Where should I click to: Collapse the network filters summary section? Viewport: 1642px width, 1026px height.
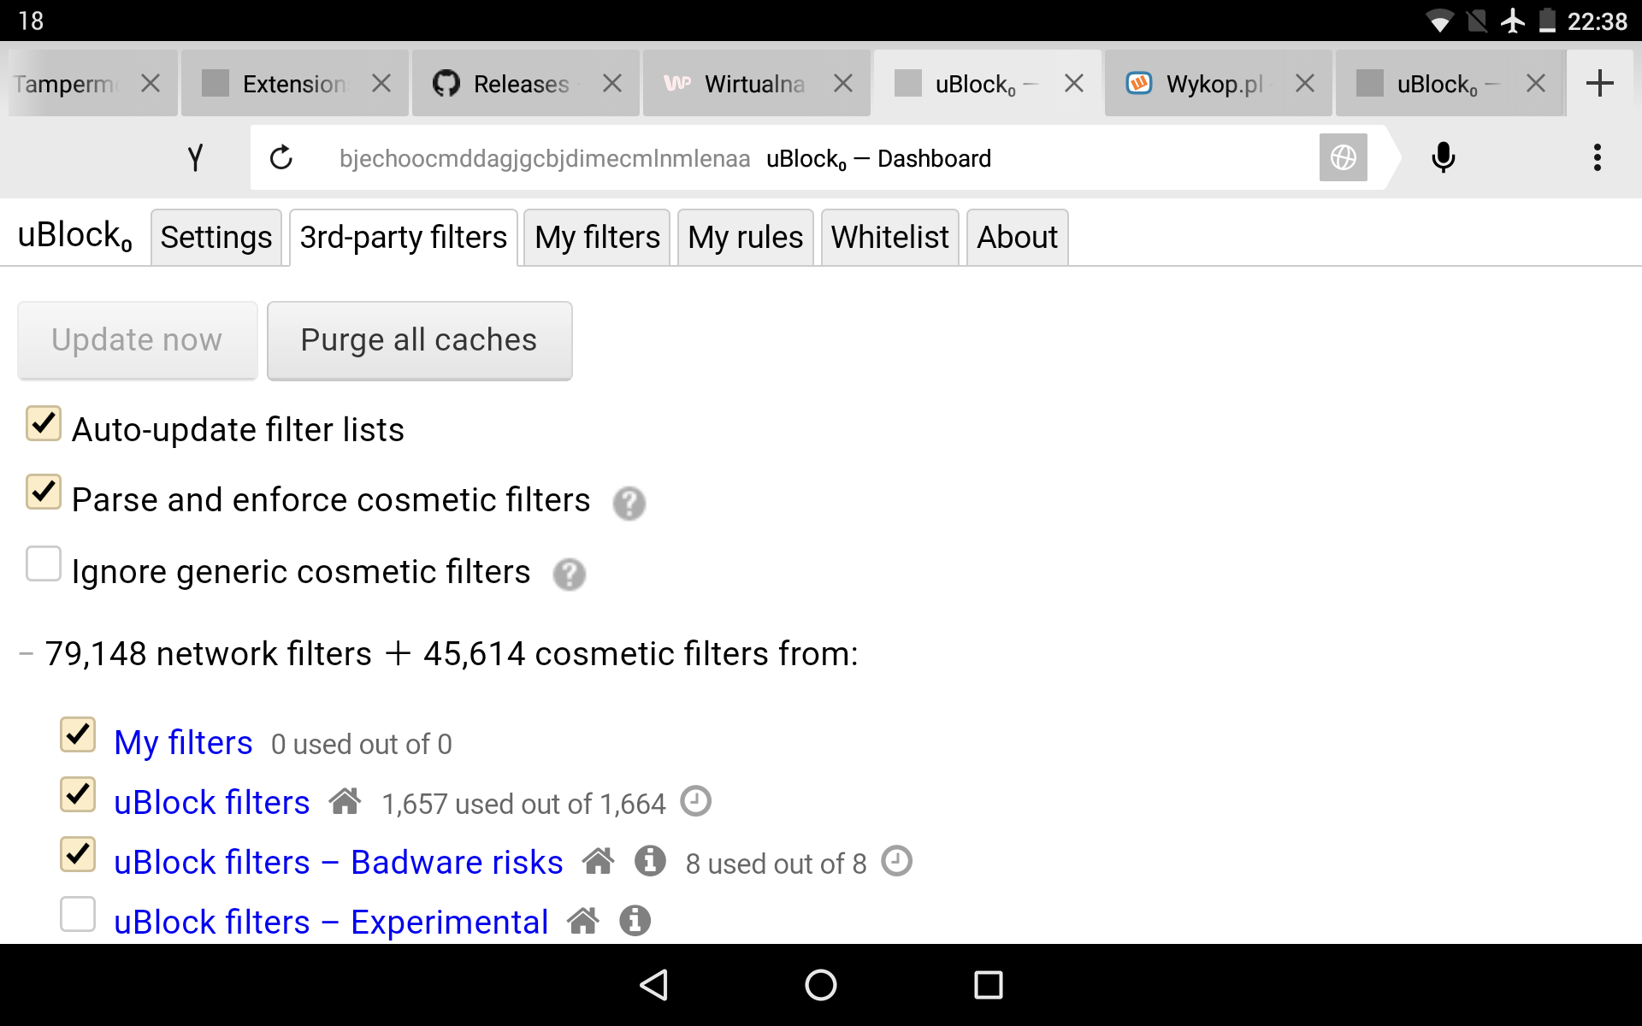coord(25,653)
